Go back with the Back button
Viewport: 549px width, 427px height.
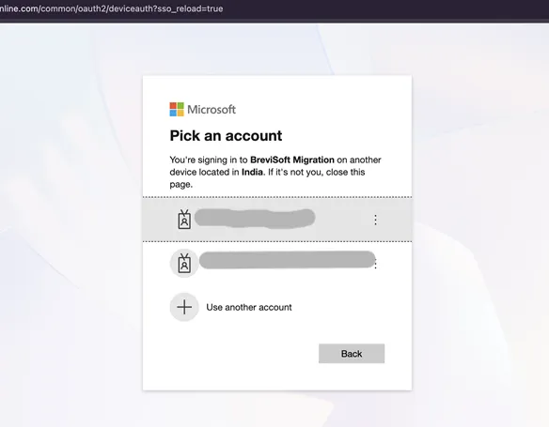(x=352, y=354)
